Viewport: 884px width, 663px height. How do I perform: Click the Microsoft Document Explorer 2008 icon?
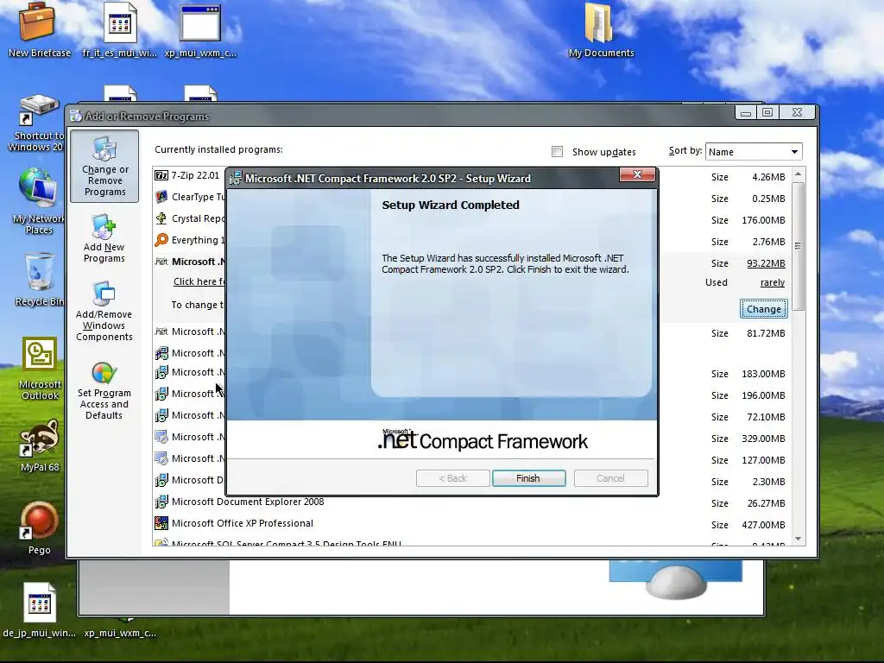click(x=161, y=502)
